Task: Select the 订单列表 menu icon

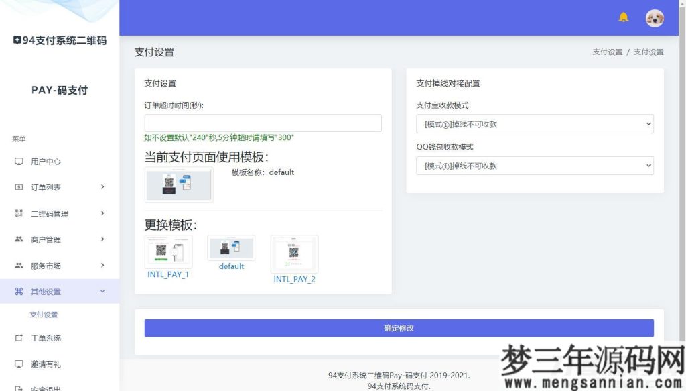Action: [x=20, y=187]
